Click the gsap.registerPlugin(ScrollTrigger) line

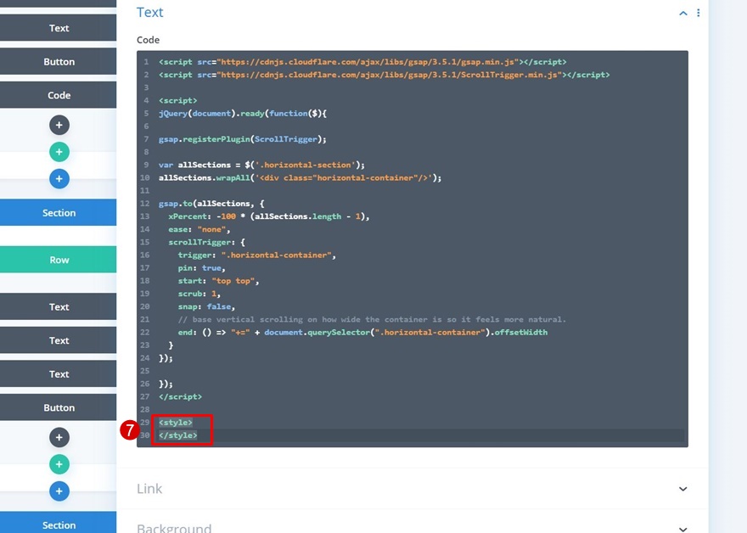243,139
